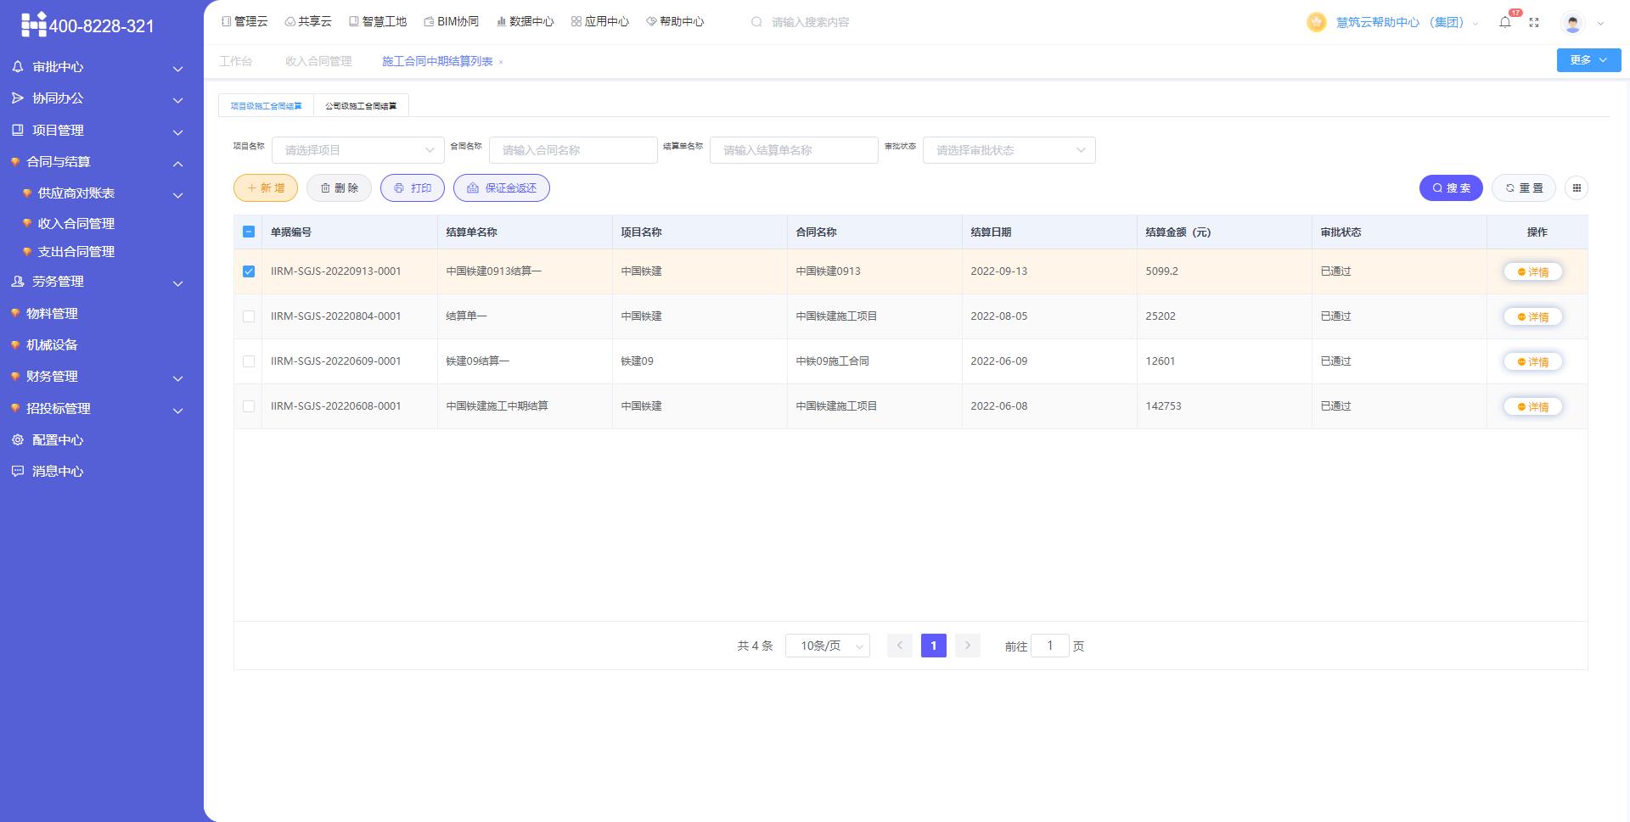Open the user avatar menu

1572,23
